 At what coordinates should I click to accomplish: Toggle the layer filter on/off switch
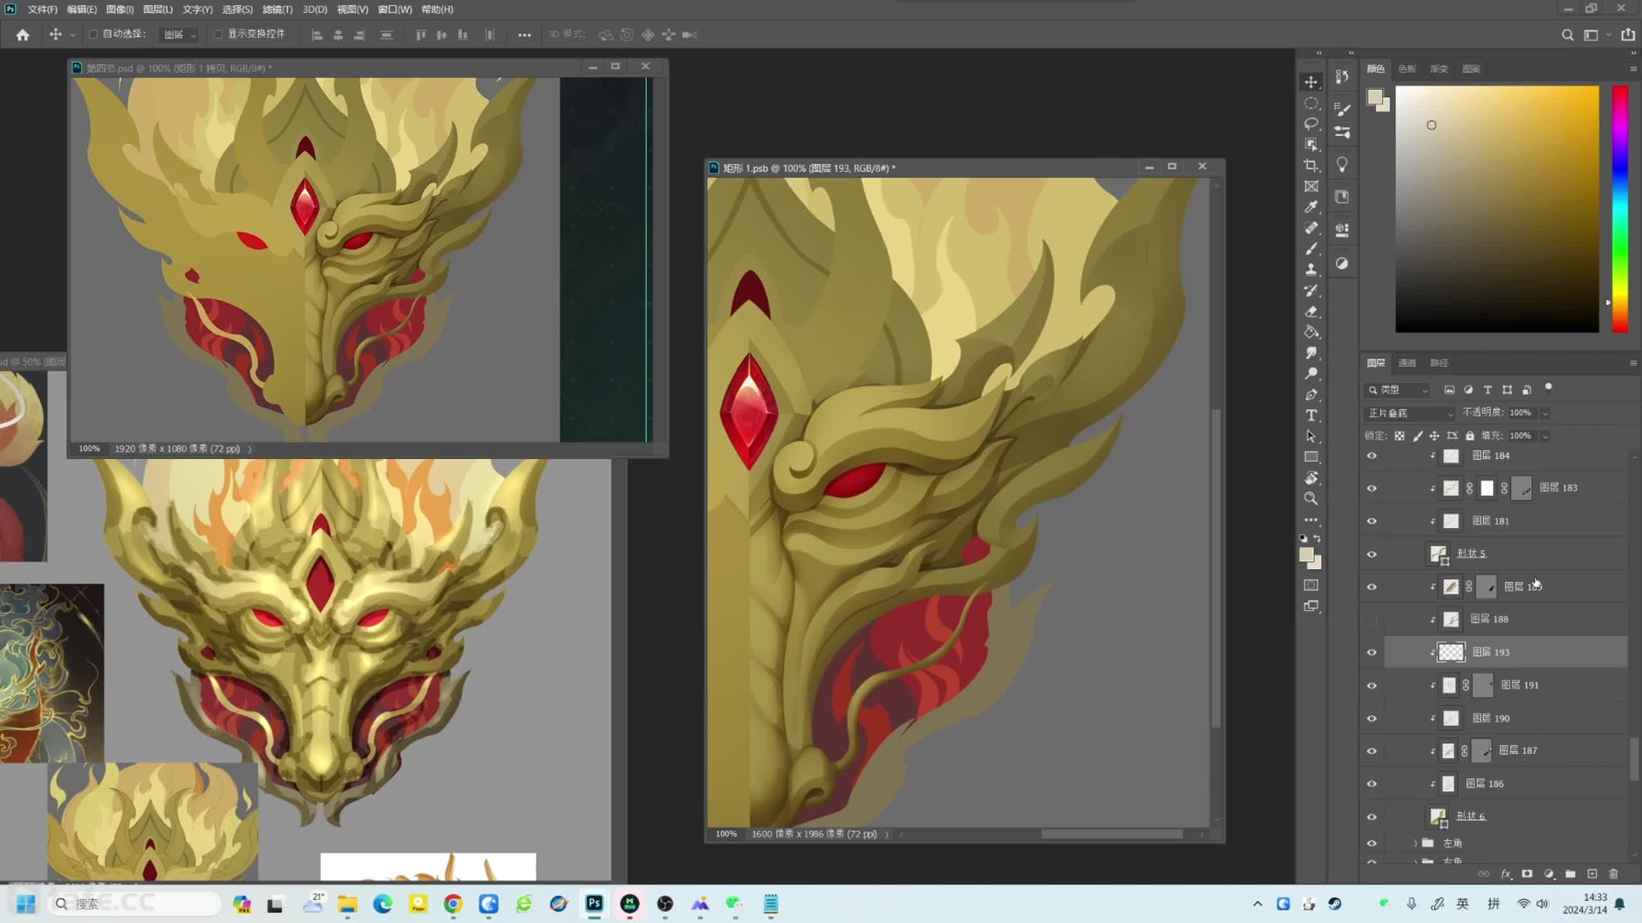[1548, 387]
